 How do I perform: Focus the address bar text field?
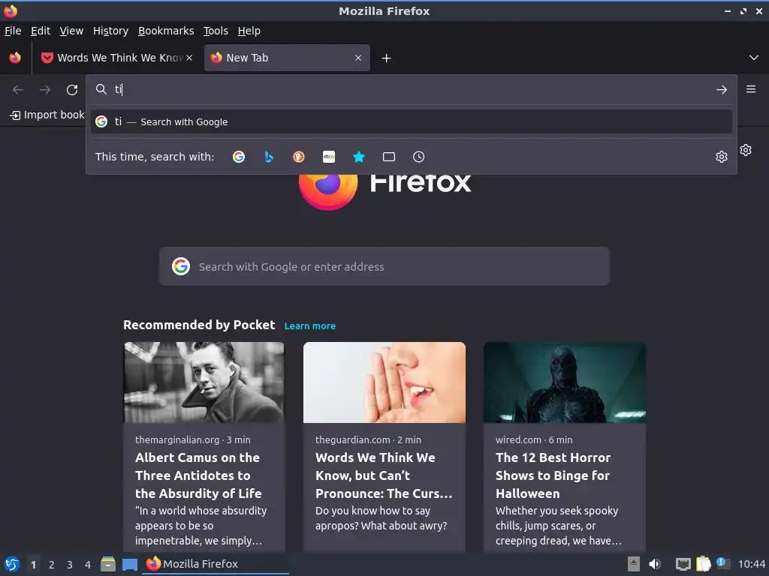[412, 89]
